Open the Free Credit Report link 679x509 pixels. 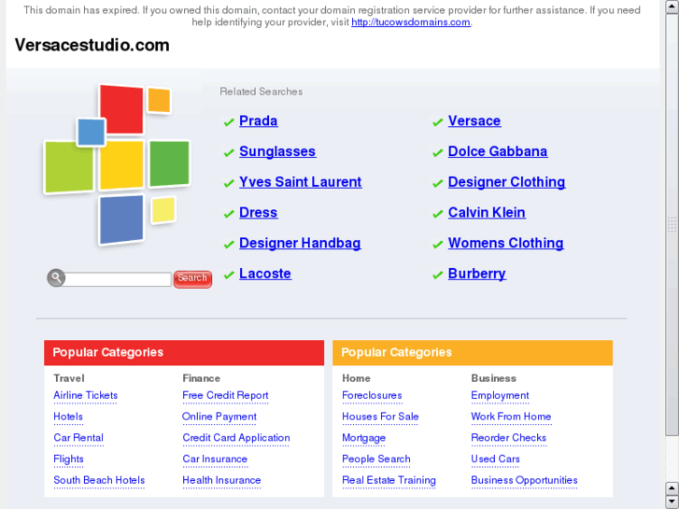(225, 395)
